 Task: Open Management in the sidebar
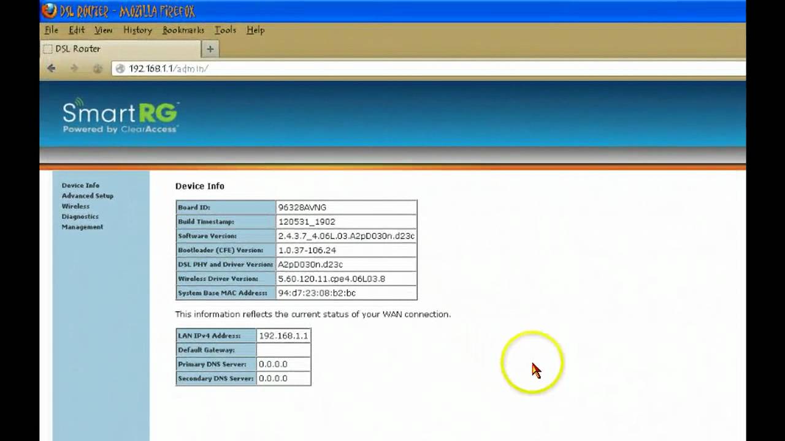pos(82,227)
